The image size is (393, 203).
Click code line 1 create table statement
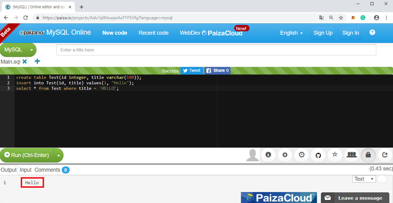click(x=79, y=77)
